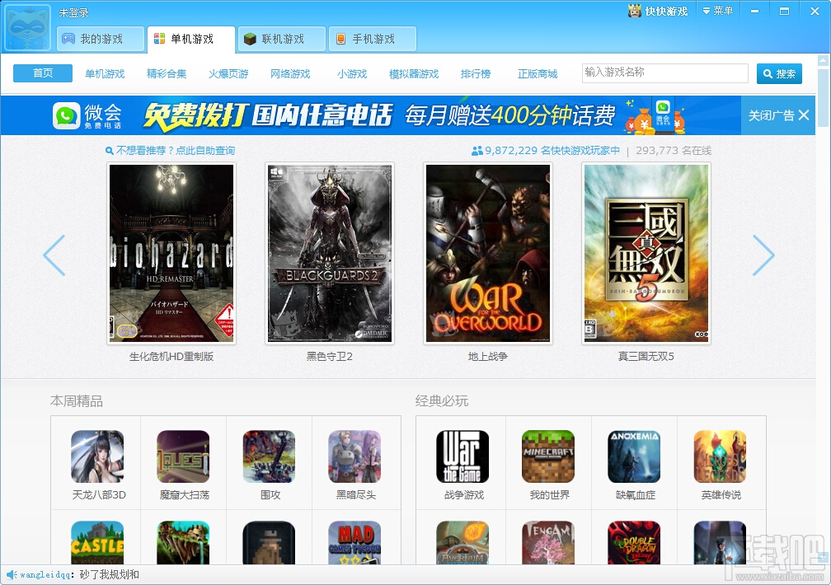
Task: Click the 黑色守卫2 title
Action: pyautogui.click(x=330, y=357)
